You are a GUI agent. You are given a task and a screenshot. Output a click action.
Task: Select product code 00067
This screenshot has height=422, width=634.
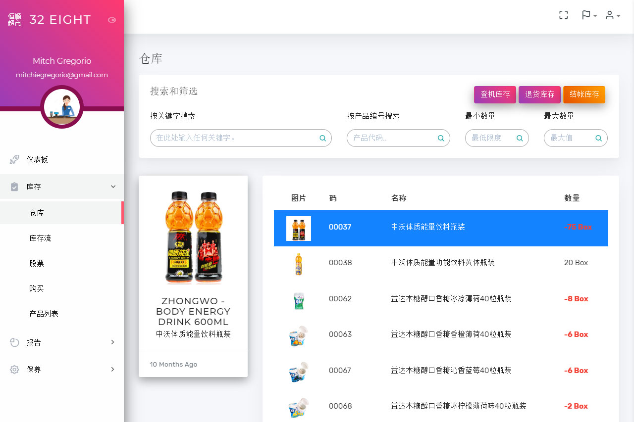340,371
